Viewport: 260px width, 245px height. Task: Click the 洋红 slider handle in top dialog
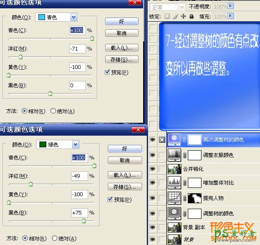coord(20,57)
